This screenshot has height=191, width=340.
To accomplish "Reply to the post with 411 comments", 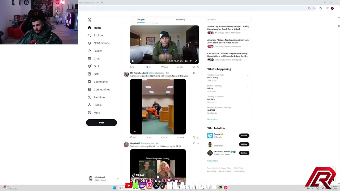I will (x=133, y=137).
